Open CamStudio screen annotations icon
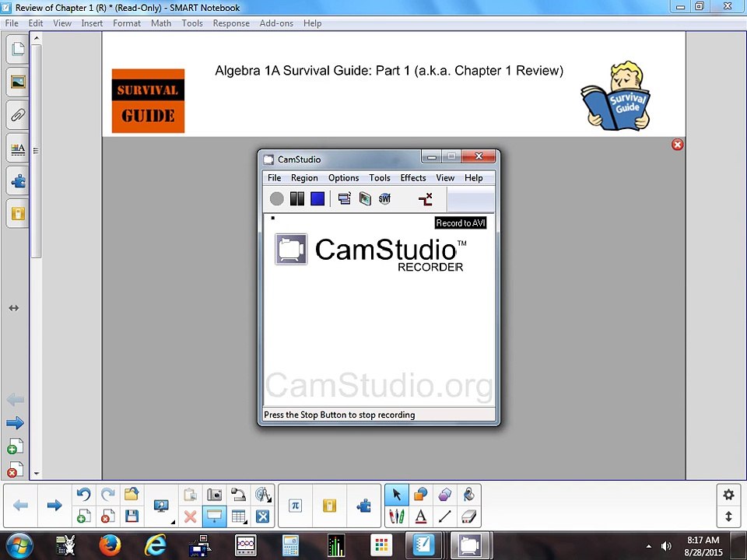 (365, 198)
